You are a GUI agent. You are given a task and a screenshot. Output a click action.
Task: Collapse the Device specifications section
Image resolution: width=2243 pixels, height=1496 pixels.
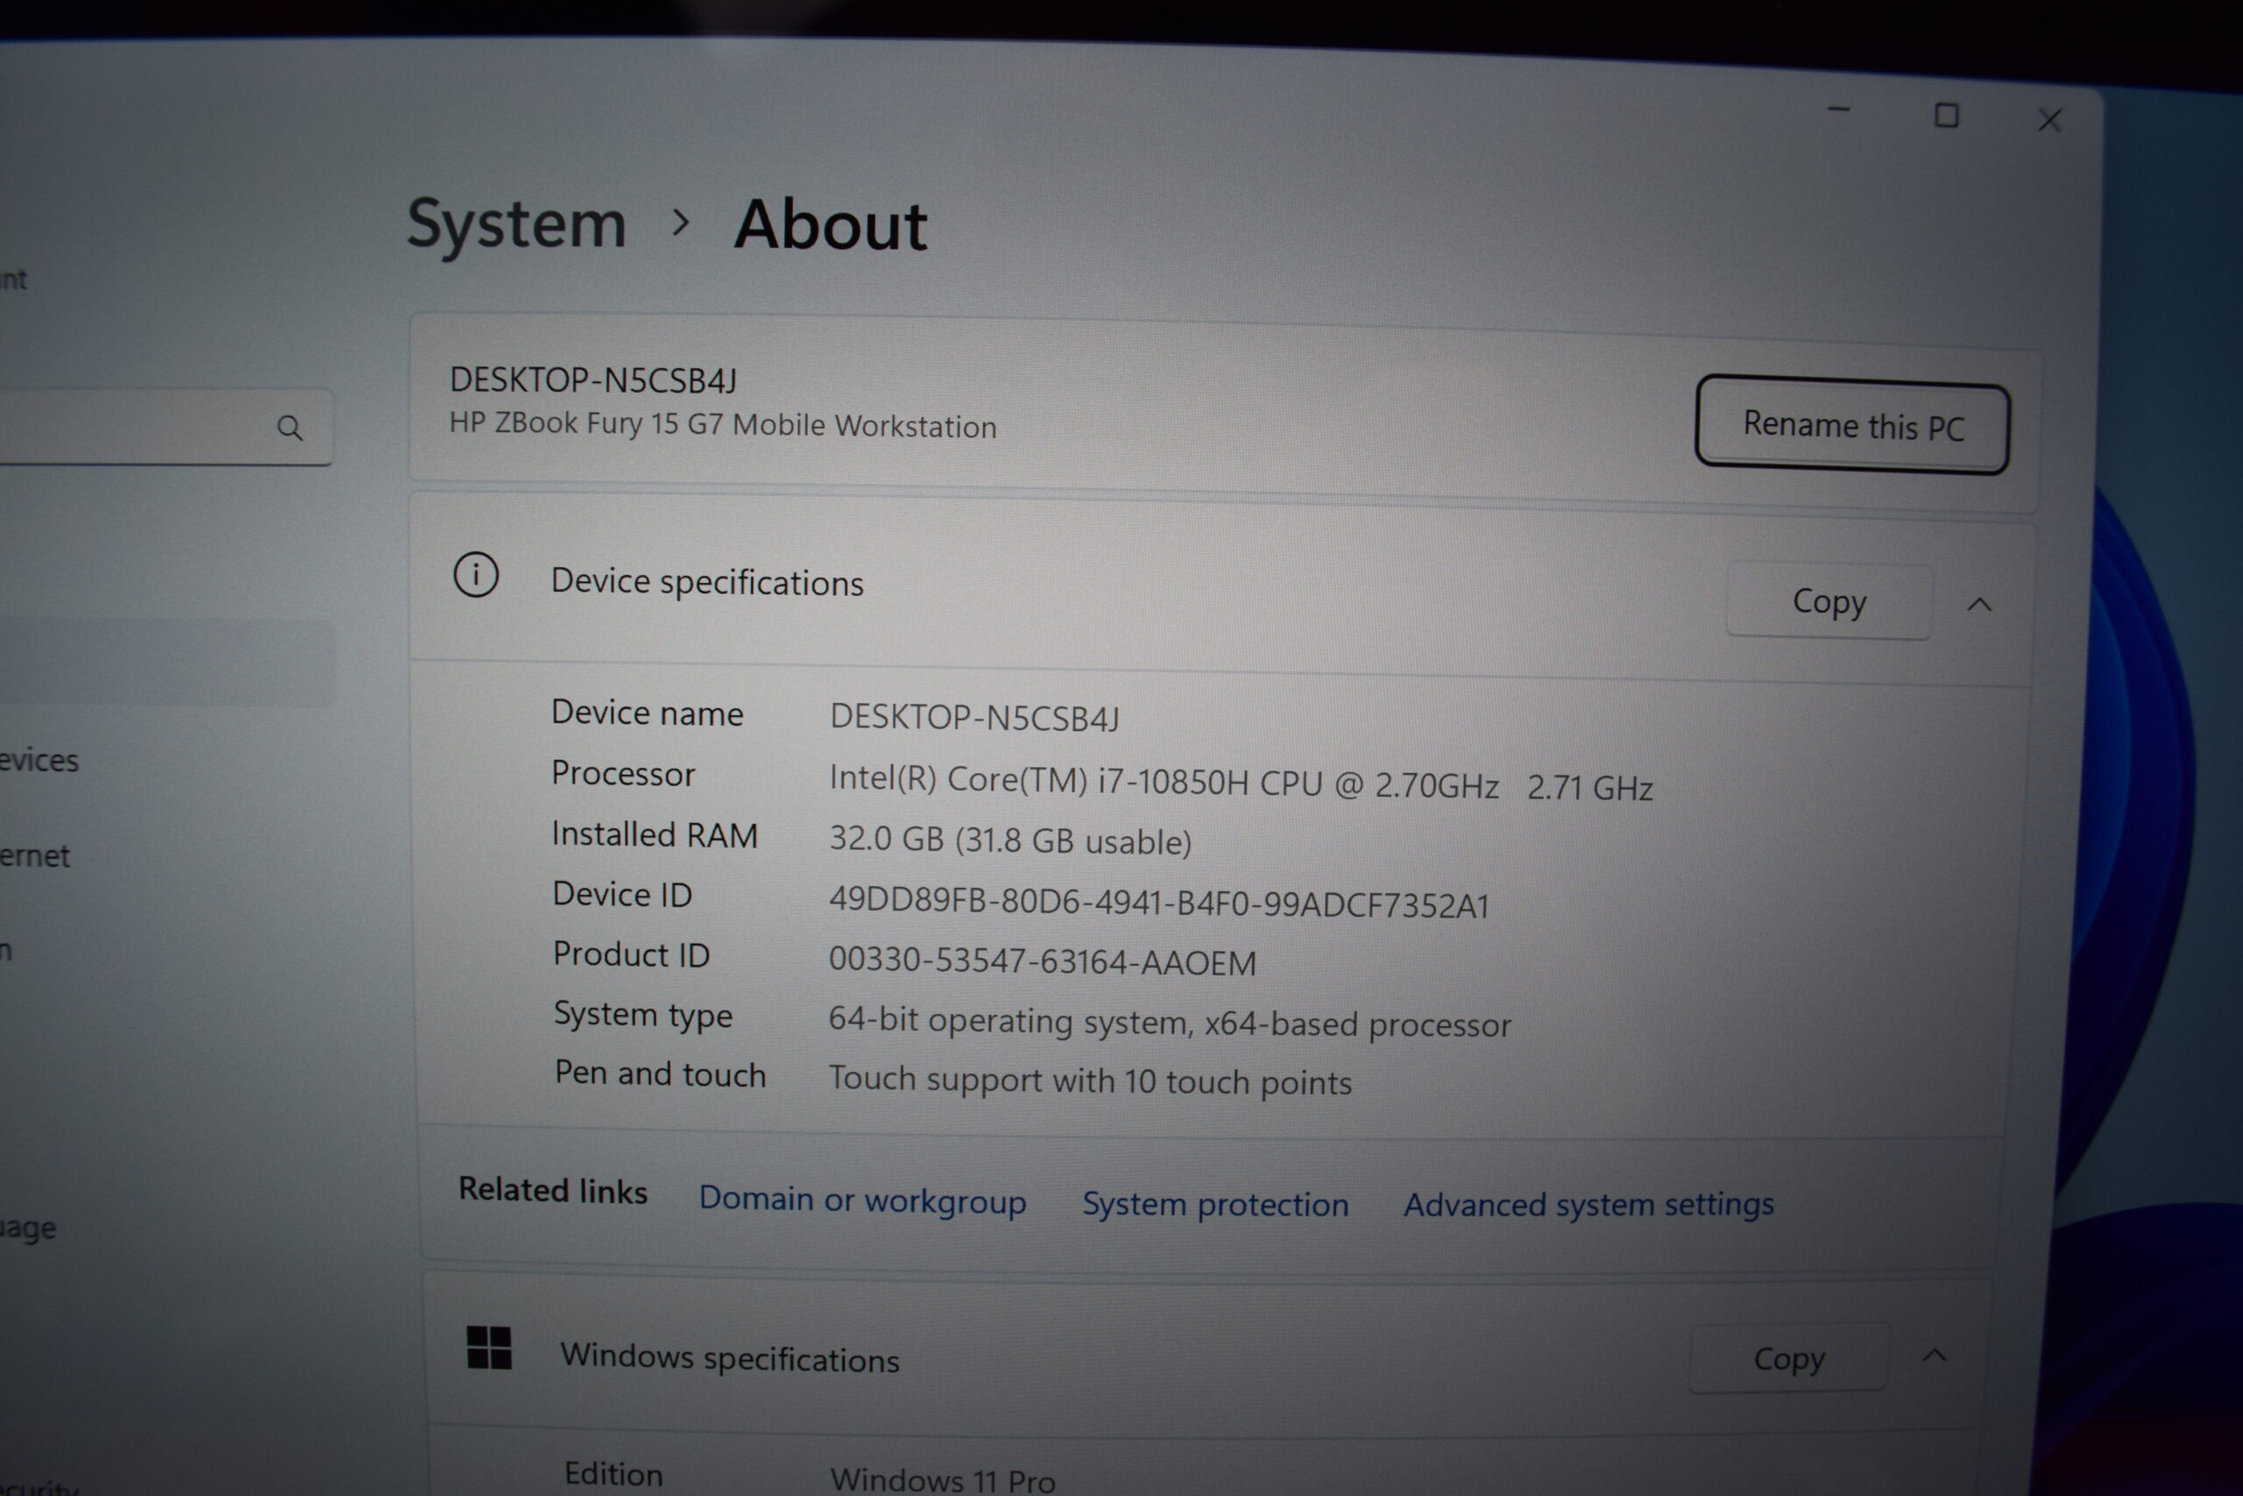point(1980,604)
